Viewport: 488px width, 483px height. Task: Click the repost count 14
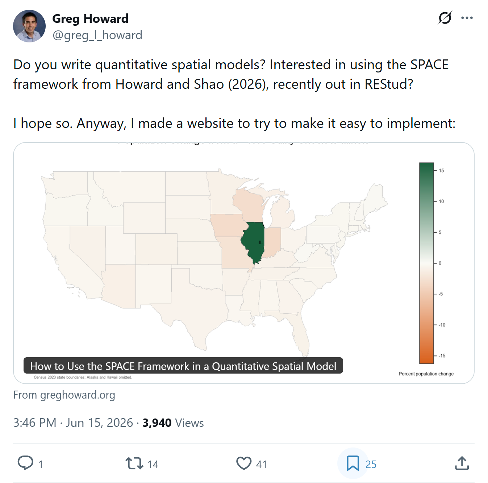153,465
